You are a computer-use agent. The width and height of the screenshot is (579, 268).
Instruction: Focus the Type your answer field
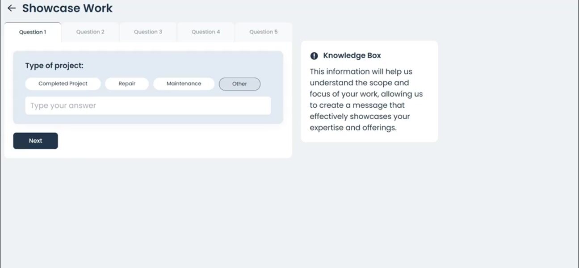coord(148,106)
